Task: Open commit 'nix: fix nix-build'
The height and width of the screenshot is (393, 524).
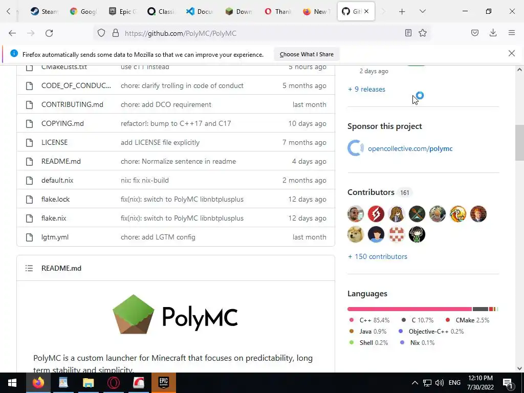Action: pos(145,180)
